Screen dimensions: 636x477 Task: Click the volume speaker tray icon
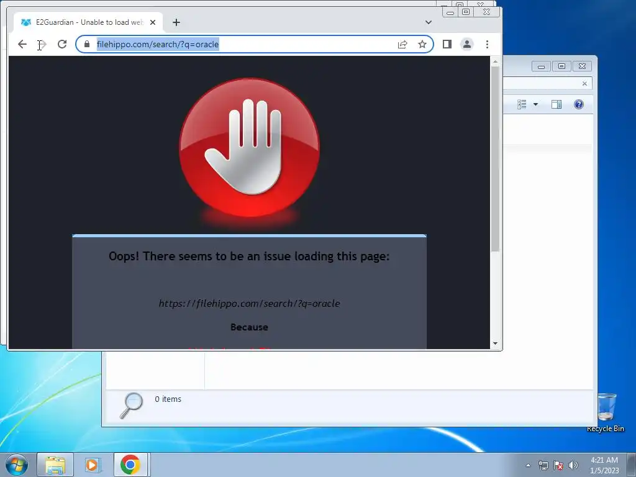pyautogui.click(x=573, y=465)
